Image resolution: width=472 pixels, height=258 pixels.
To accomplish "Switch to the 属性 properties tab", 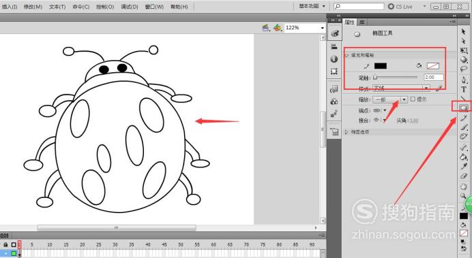I will [349, 22].
